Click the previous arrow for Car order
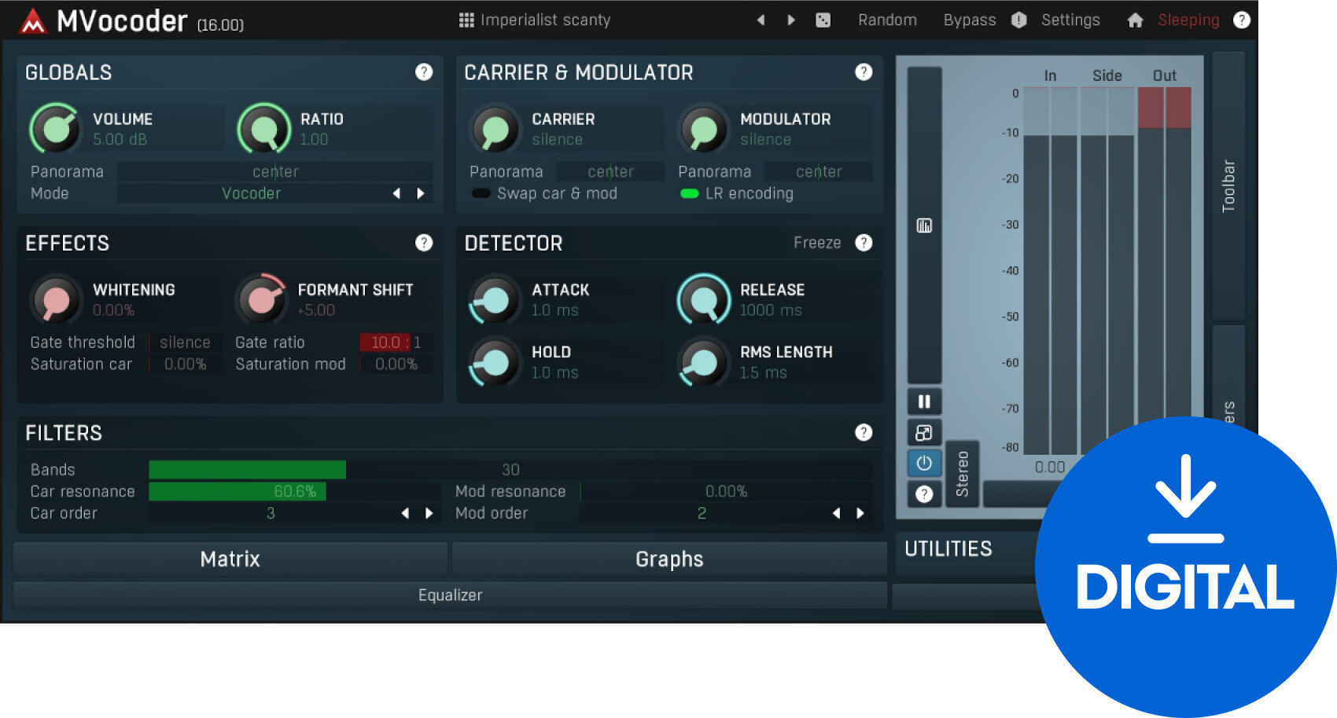 405,513
